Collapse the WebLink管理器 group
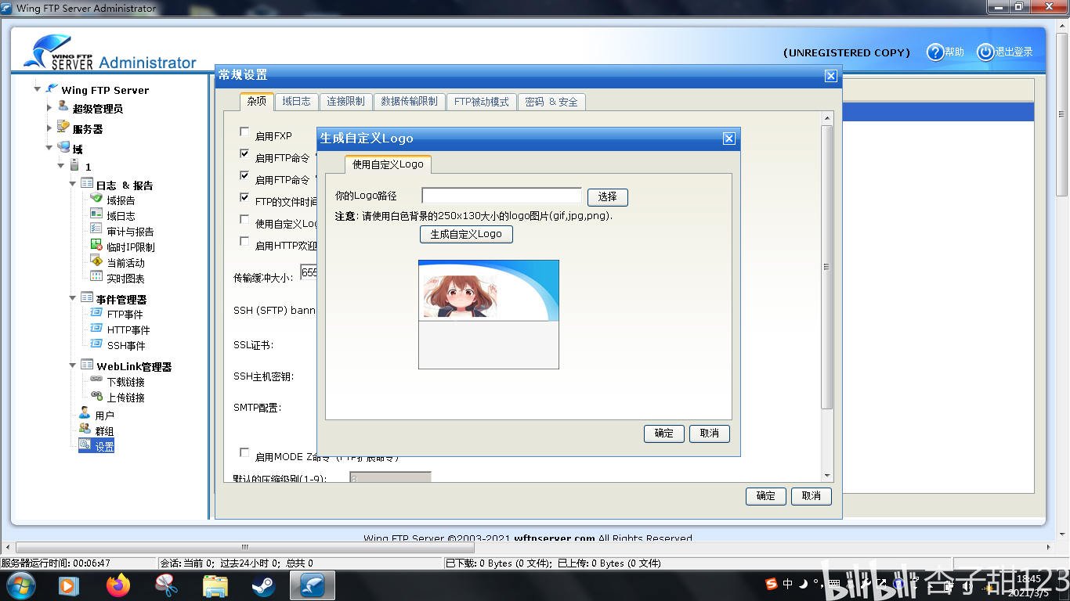Viewport: 1070px width, 601px height. (x=73, y=365)
